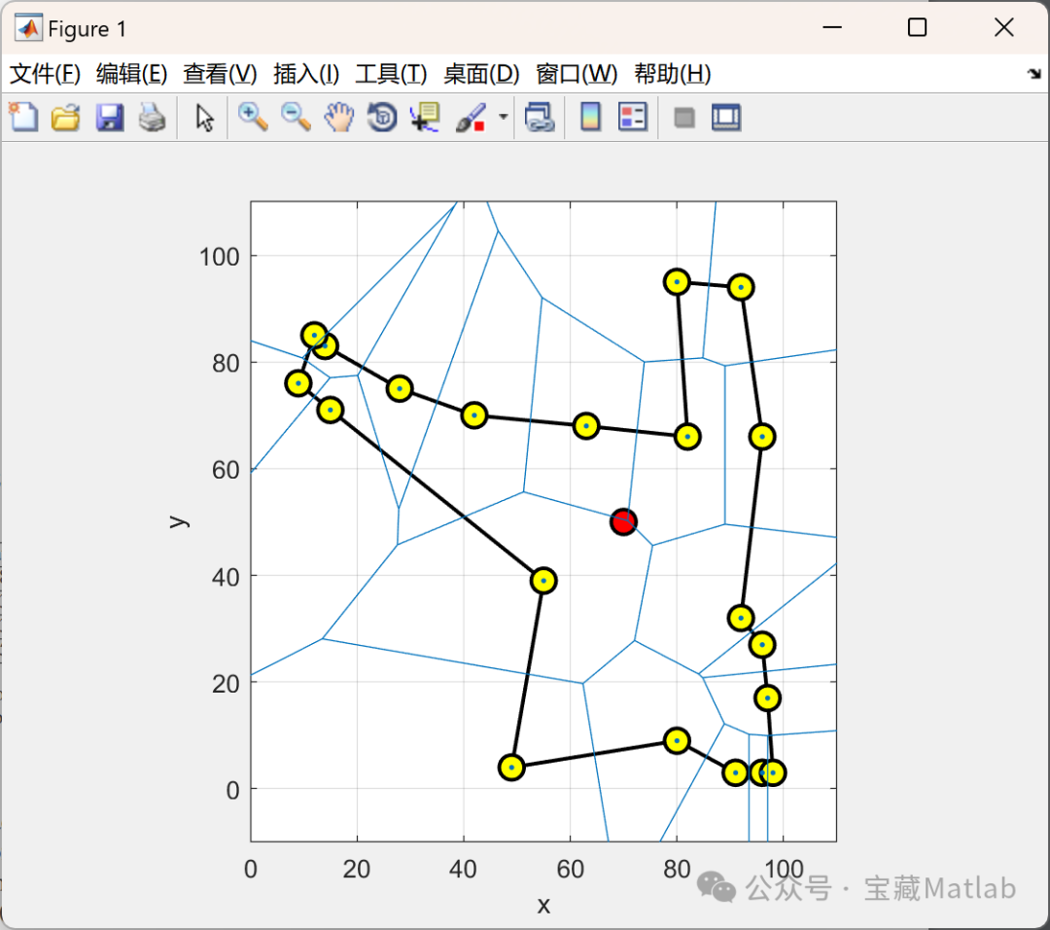
Task: Open the 窗口(W) menu
Action: 576,74
